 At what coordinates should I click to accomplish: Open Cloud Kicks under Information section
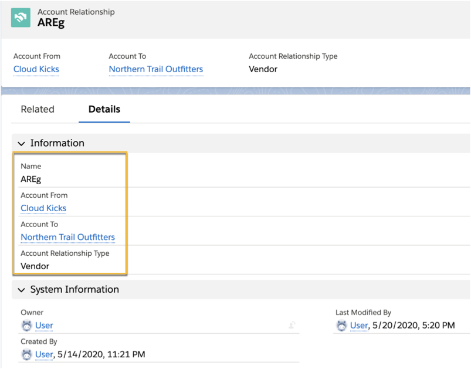point(43,208)
